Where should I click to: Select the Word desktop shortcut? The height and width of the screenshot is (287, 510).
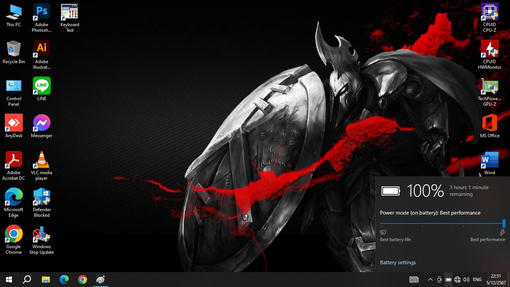coord(490,163)
